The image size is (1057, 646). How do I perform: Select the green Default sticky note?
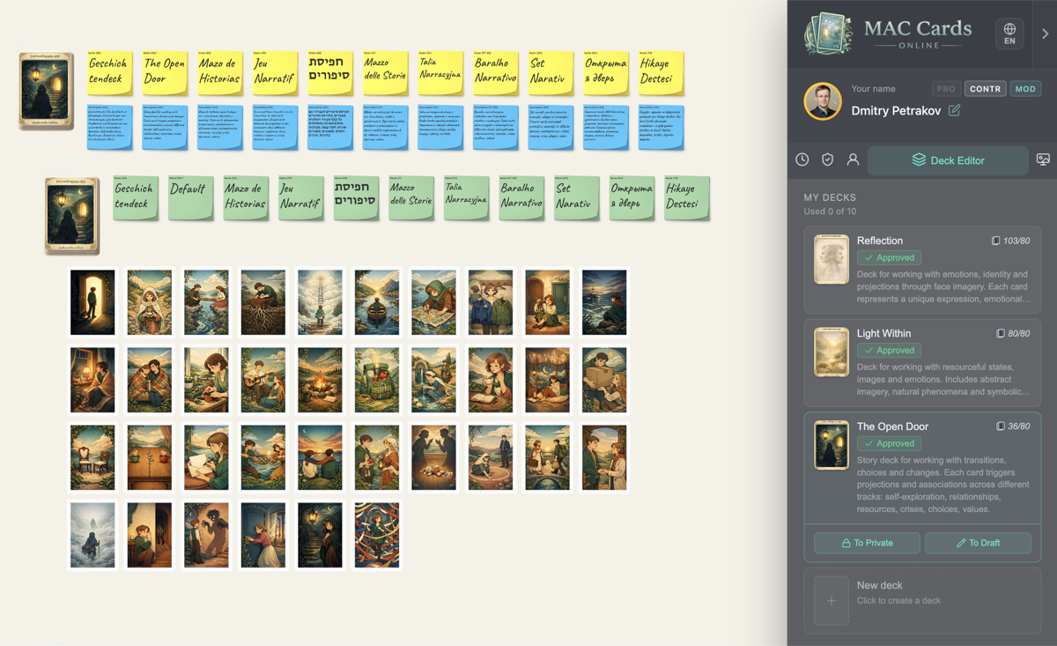190,197
